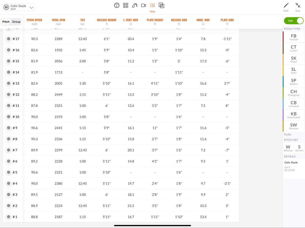
Task: Open the video camera view icon
Action: point(144,5)
